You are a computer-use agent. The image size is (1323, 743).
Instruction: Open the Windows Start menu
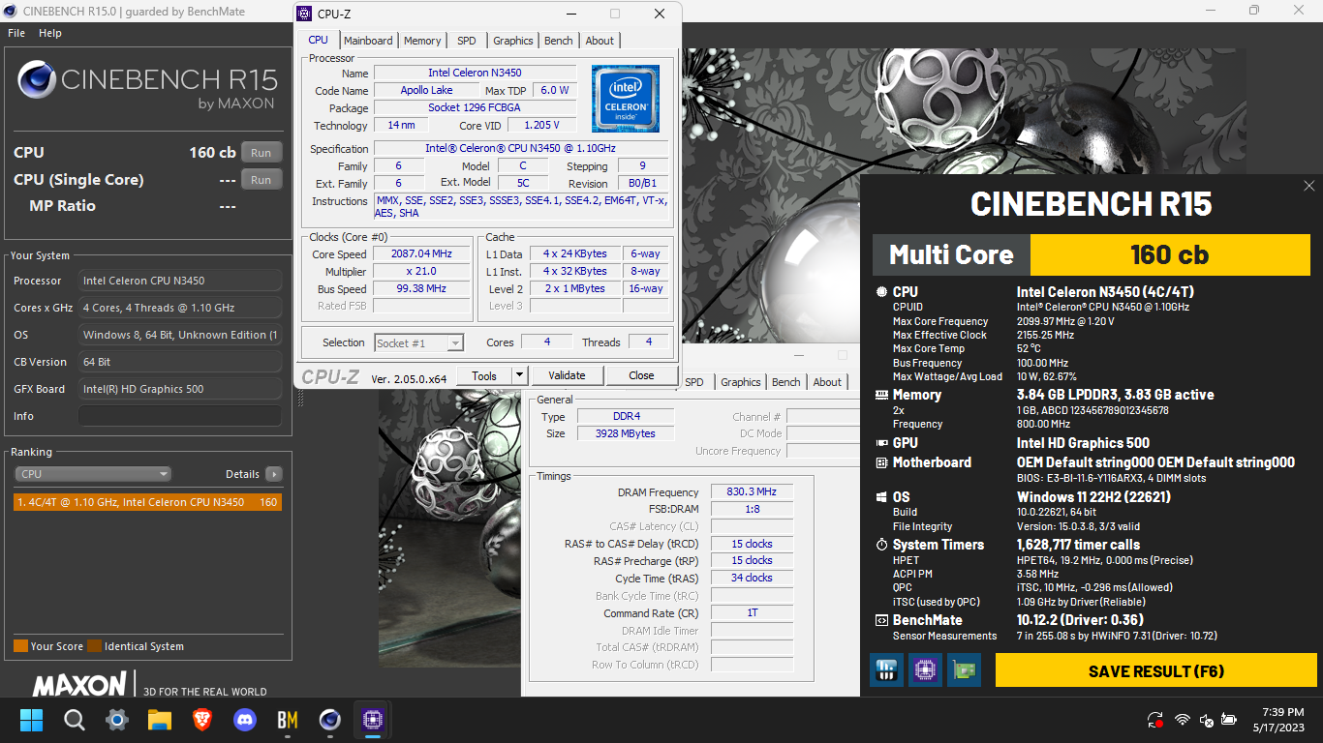(31, 720)
